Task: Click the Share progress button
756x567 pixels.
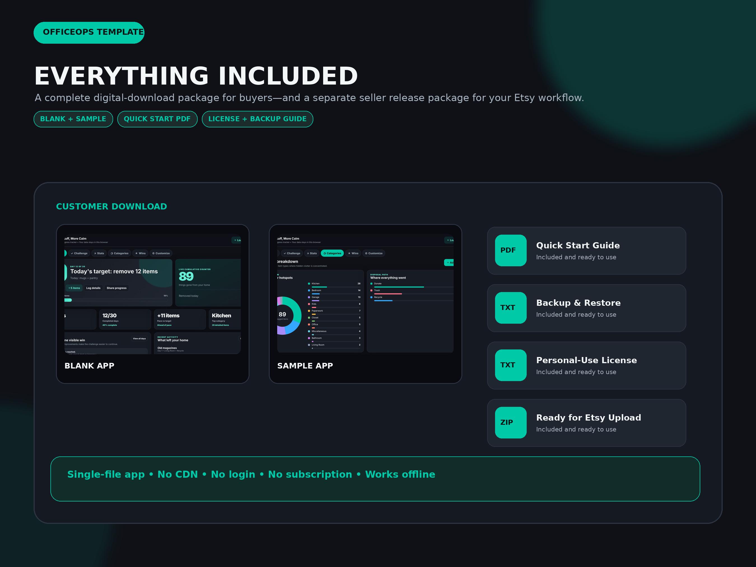Action: click(x=116, y=288)
